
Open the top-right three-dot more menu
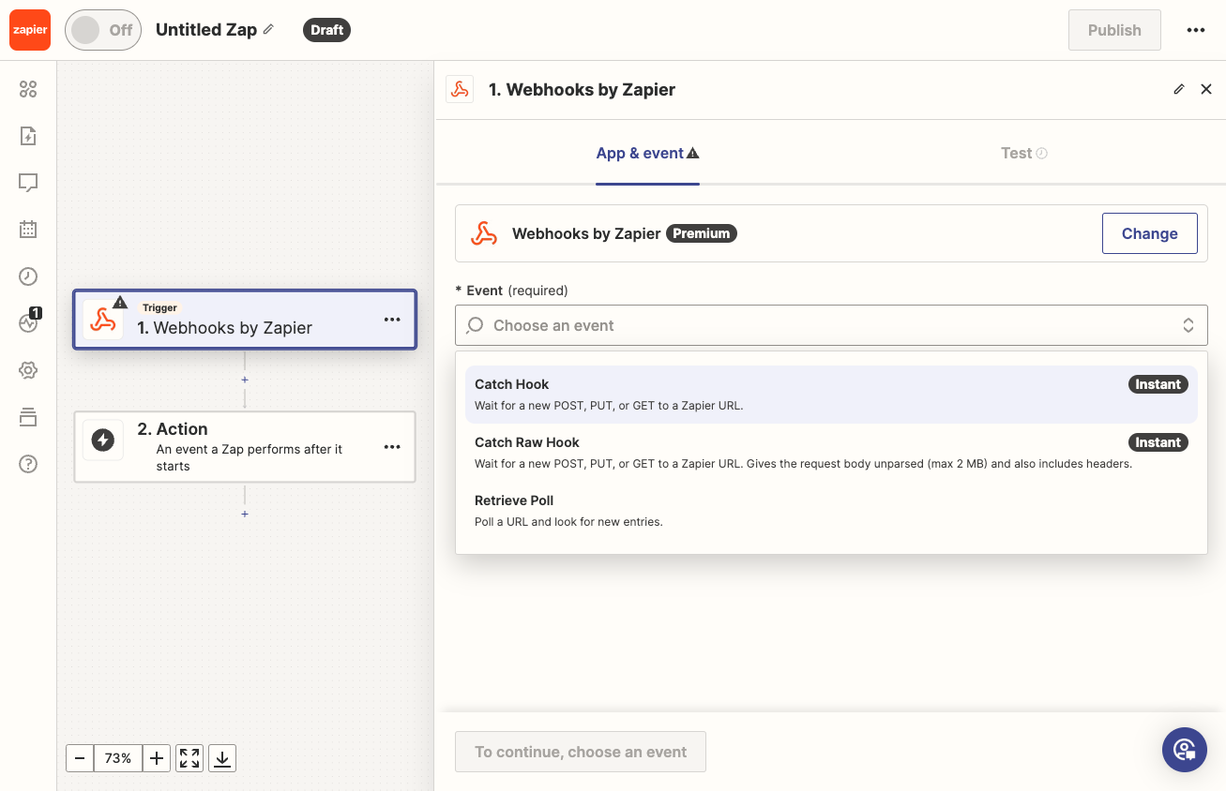coord(1195,30)
